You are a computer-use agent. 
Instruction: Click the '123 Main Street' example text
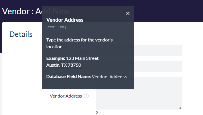click(x=82, y=58)
